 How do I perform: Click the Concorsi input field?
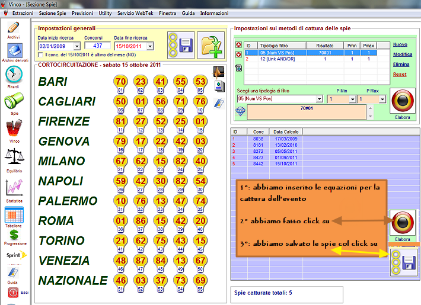tap(97, 46)
